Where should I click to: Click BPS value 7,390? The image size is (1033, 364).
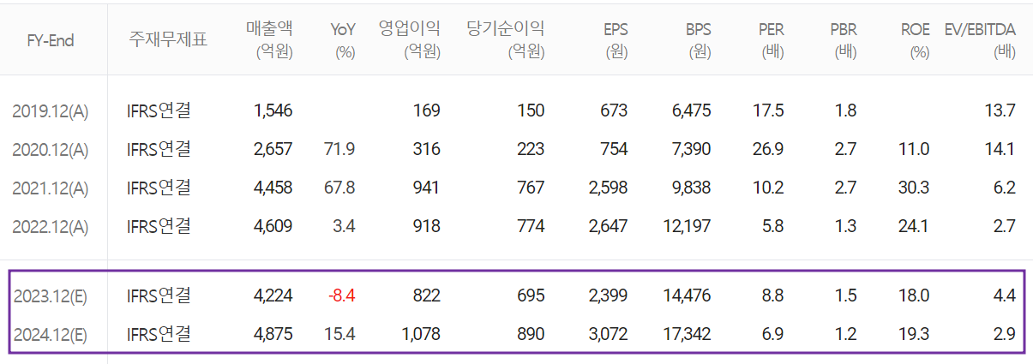pos(690,149)
